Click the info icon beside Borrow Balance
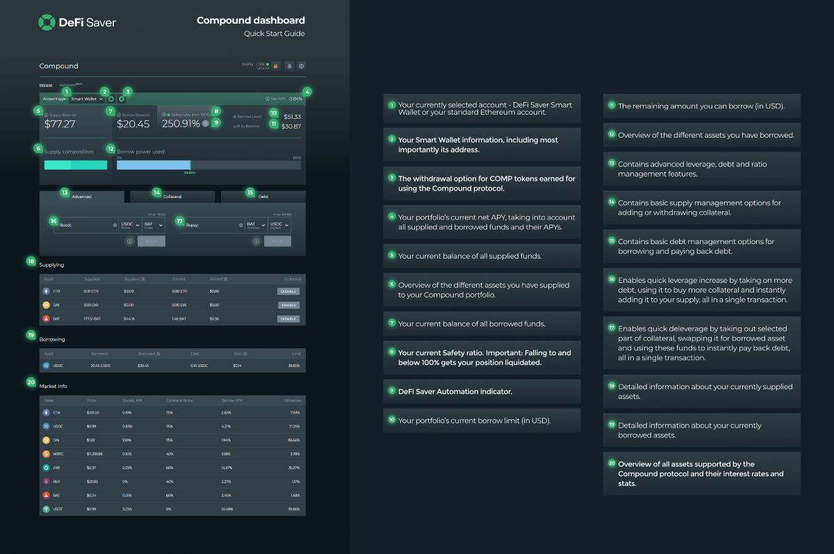This screenshot has width=834, height=554. pos(119,114)
